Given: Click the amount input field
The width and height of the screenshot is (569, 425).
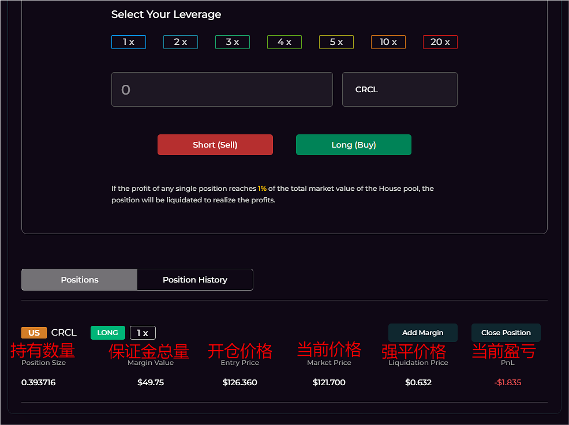Looking at the screenshot, I should tap(222, 89).
